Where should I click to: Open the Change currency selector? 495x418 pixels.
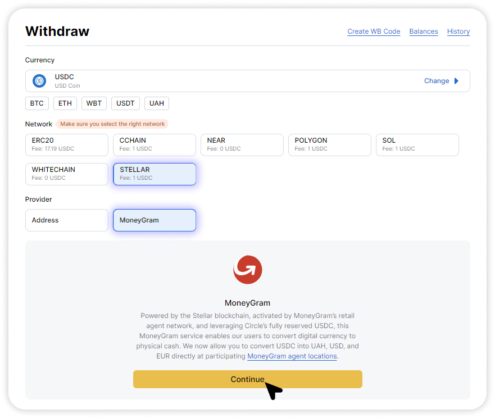pos(441,81)
